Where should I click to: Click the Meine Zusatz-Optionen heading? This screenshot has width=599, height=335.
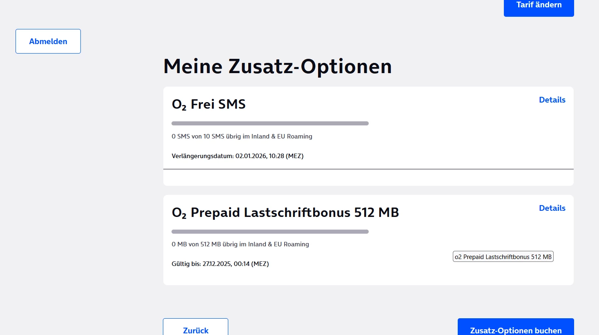click(x=277, y=66)
